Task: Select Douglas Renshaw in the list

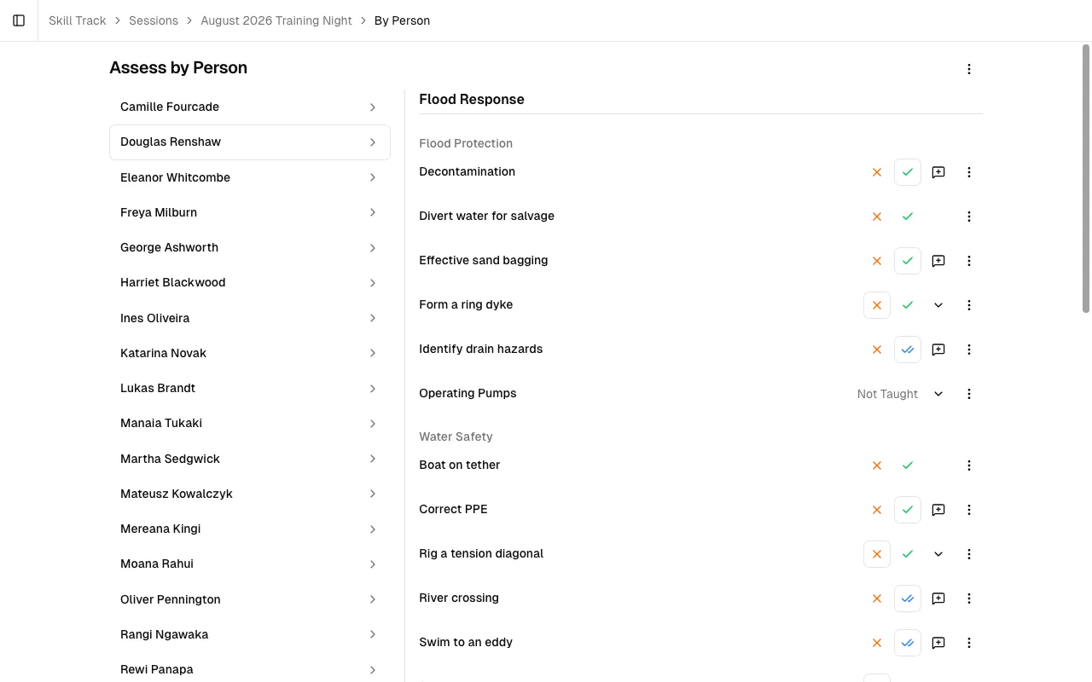Action: (250, 142)
